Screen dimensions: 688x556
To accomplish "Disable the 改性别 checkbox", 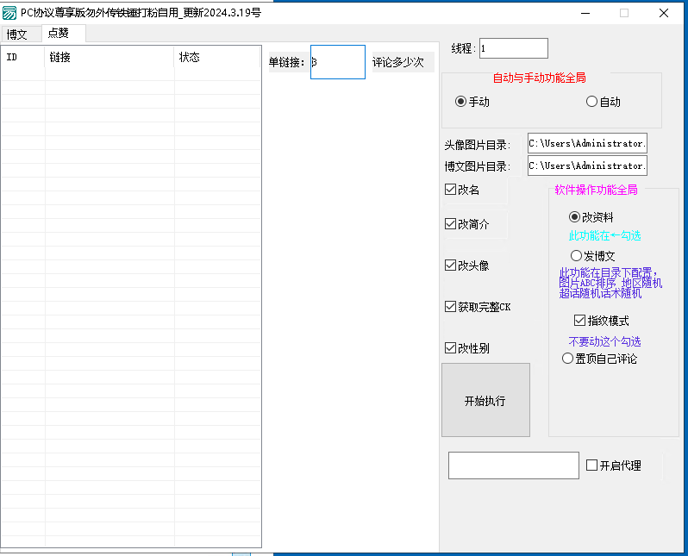I will (451, 348).
